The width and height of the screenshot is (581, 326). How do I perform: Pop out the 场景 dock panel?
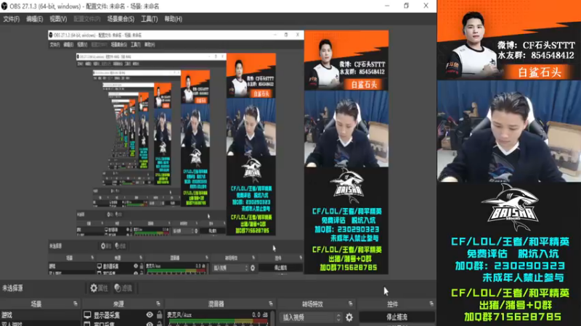click(76, 304)
